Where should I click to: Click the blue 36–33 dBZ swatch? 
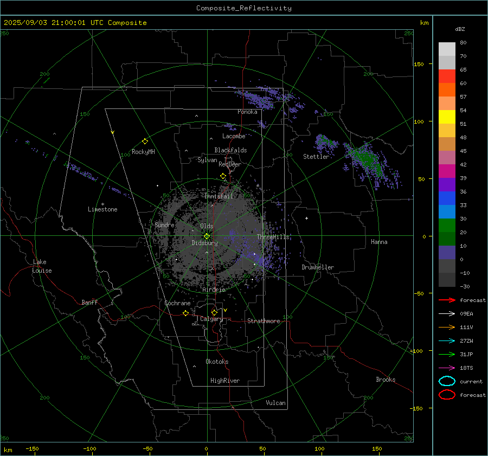pos(447,198)
